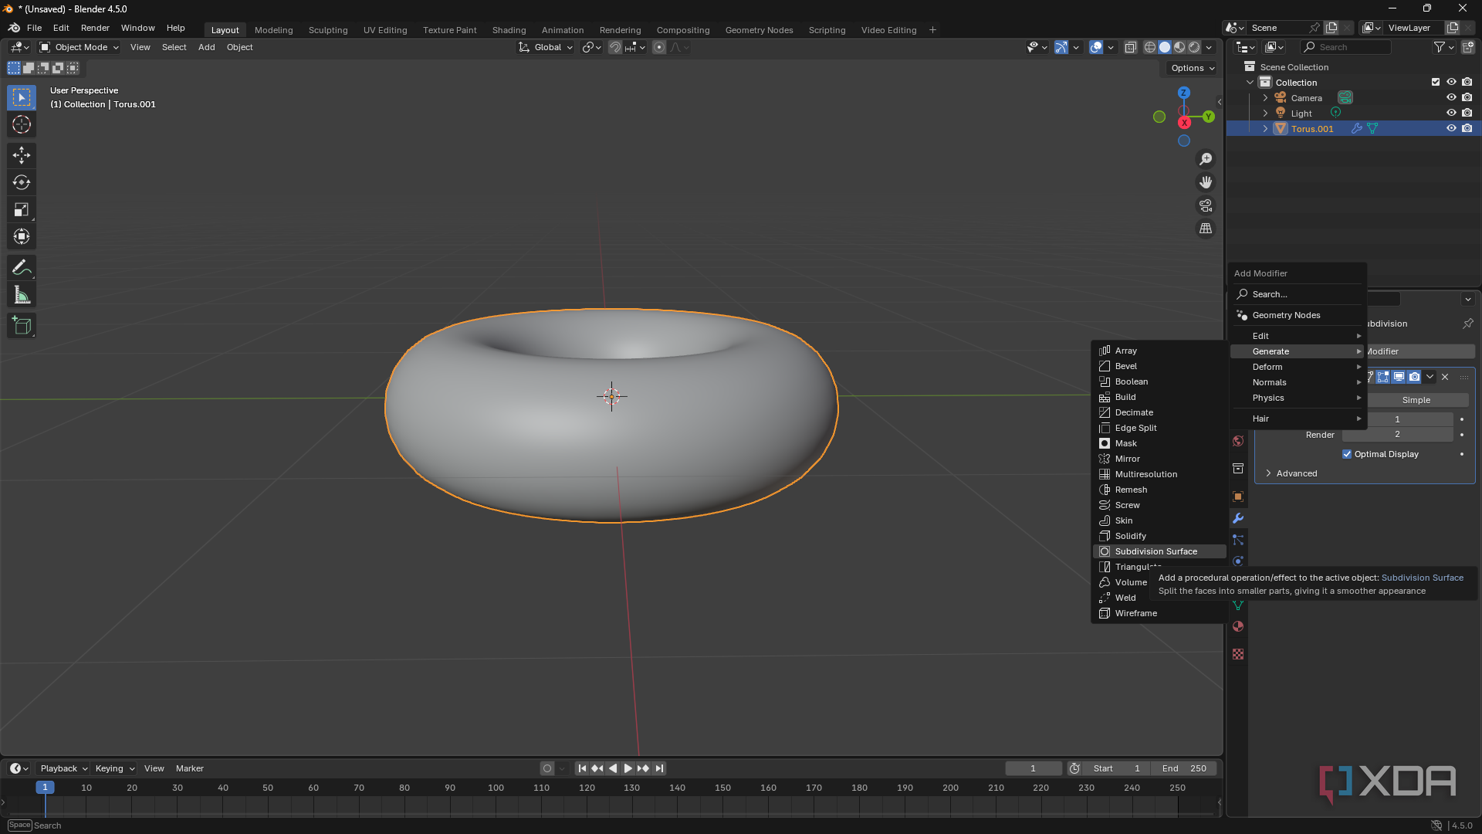Jump to the timeline end frame
Viewport: 1482px width, 834px height.
pyautogui.click(x=659, y=768)
